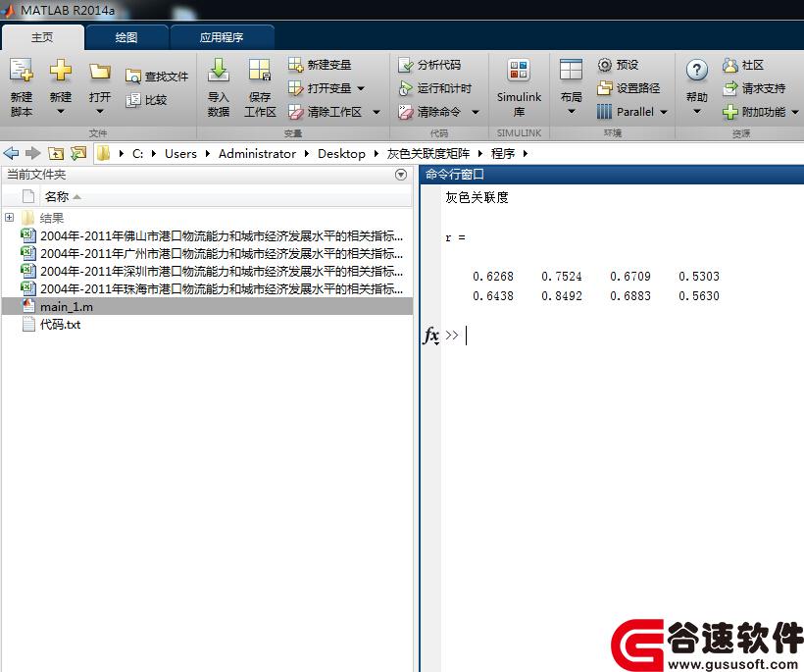
Task: Click C: in the address path
Action: [137, 153]
